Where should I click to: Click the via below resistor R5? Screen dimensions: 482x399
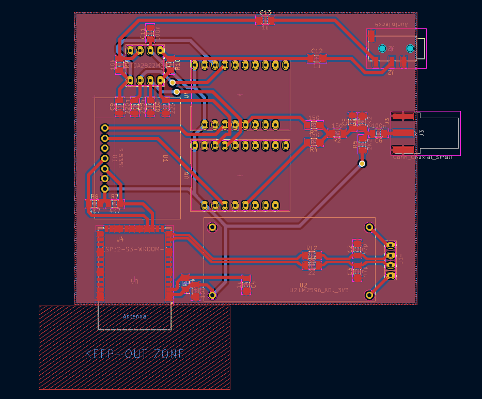362,163
